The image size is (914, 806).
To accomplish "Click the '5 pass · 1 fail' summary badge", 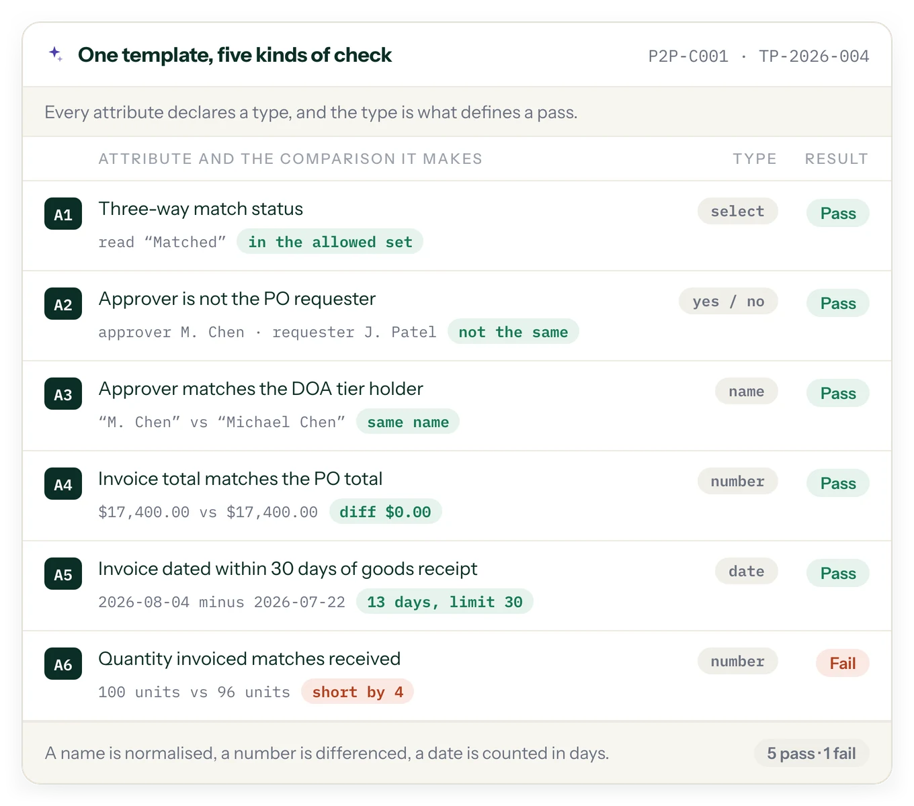I will coord(811,753).
